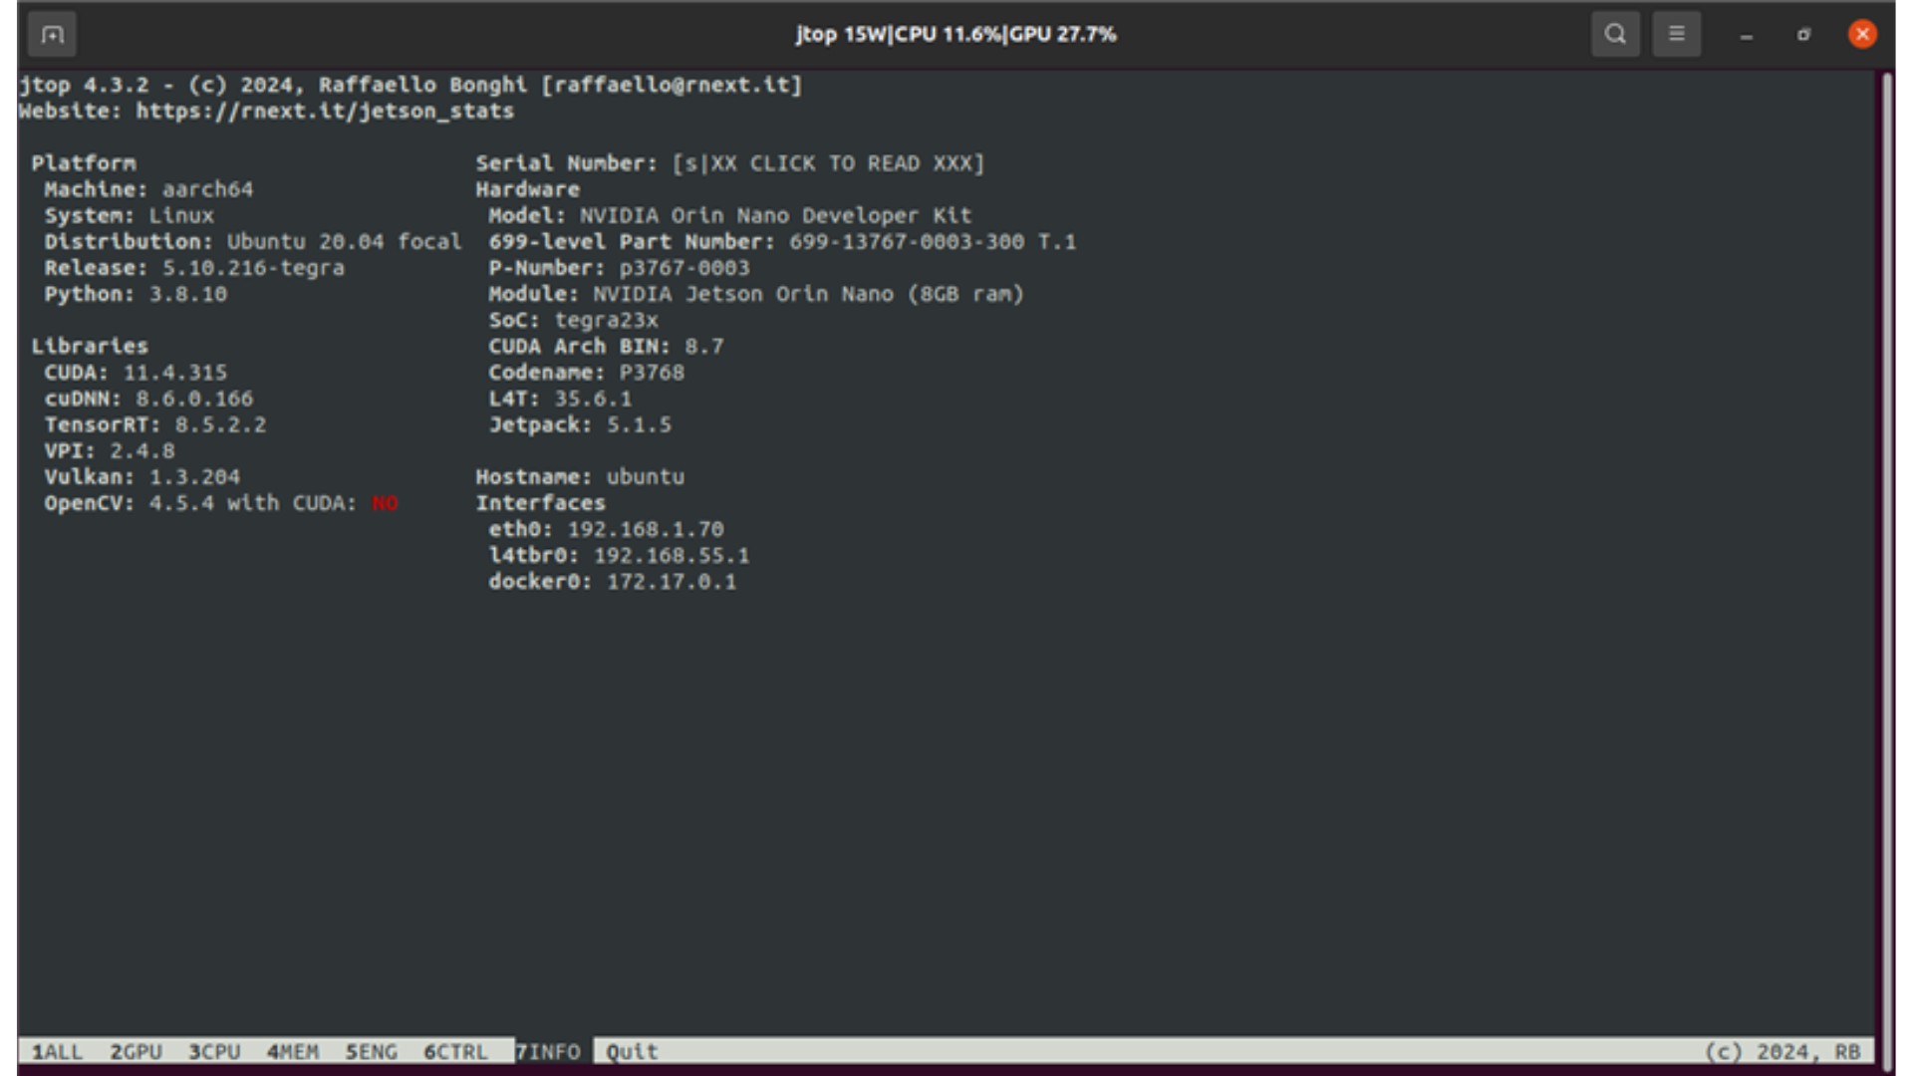
Task: Click the eth0 IP address 192.168.1.70
Action: pyautogui.click(x=646, y=529)
